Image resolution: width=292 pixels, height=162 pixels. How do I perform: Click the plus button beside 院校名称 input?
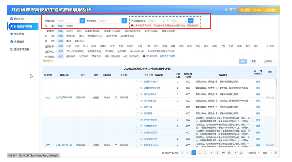click(x=82, y=21)
